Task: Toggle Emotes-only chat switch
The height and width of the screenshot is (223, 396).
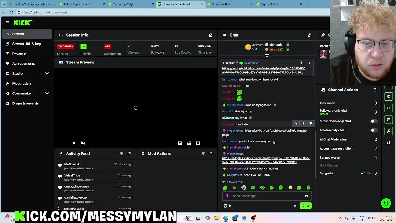Action: [x=374, y=130]
